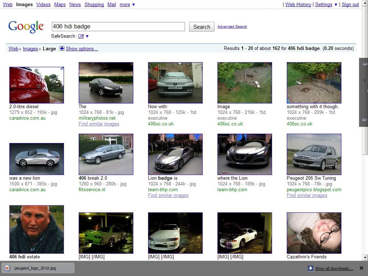Open the 'was a new lion' concept thumbnail

pos(37,159)
